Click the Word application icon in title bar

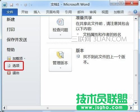coord(4,5)
